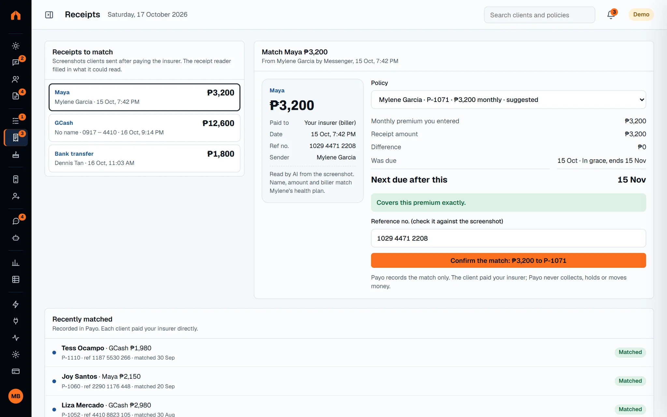Screen dimensions: 667x417
Task: Click the Reference no. input field
Action: pyautogui.click(x=508, y=238)
